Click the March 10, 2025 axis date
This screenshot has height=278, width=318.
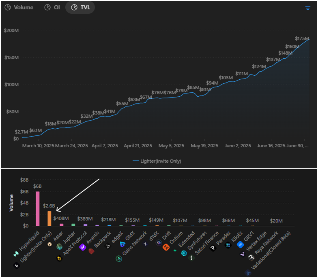pyautogui.click(x=38, y=146)
